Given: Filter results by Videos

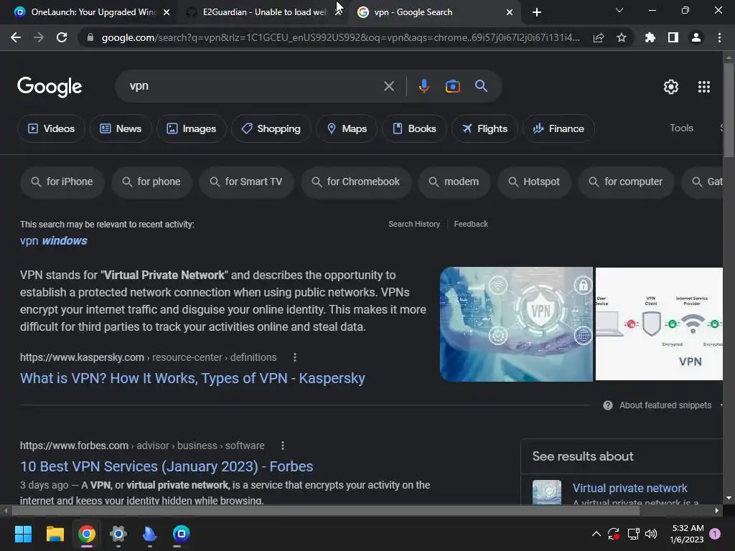Looking at the screenshot, I should (x=51, y=128).
